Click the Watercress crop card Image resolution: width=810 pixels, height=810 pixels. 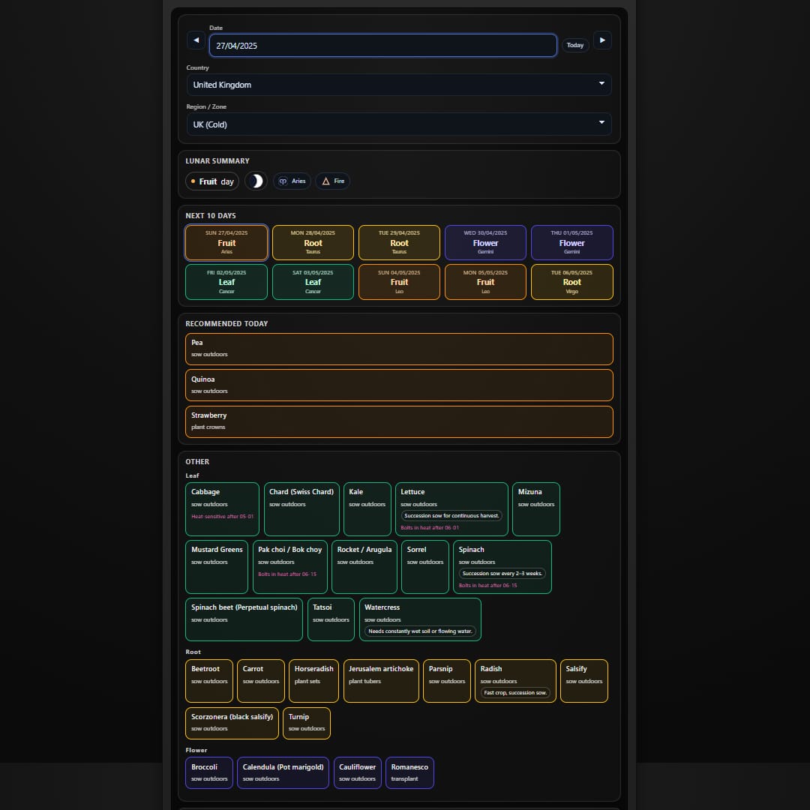(420, 619)
